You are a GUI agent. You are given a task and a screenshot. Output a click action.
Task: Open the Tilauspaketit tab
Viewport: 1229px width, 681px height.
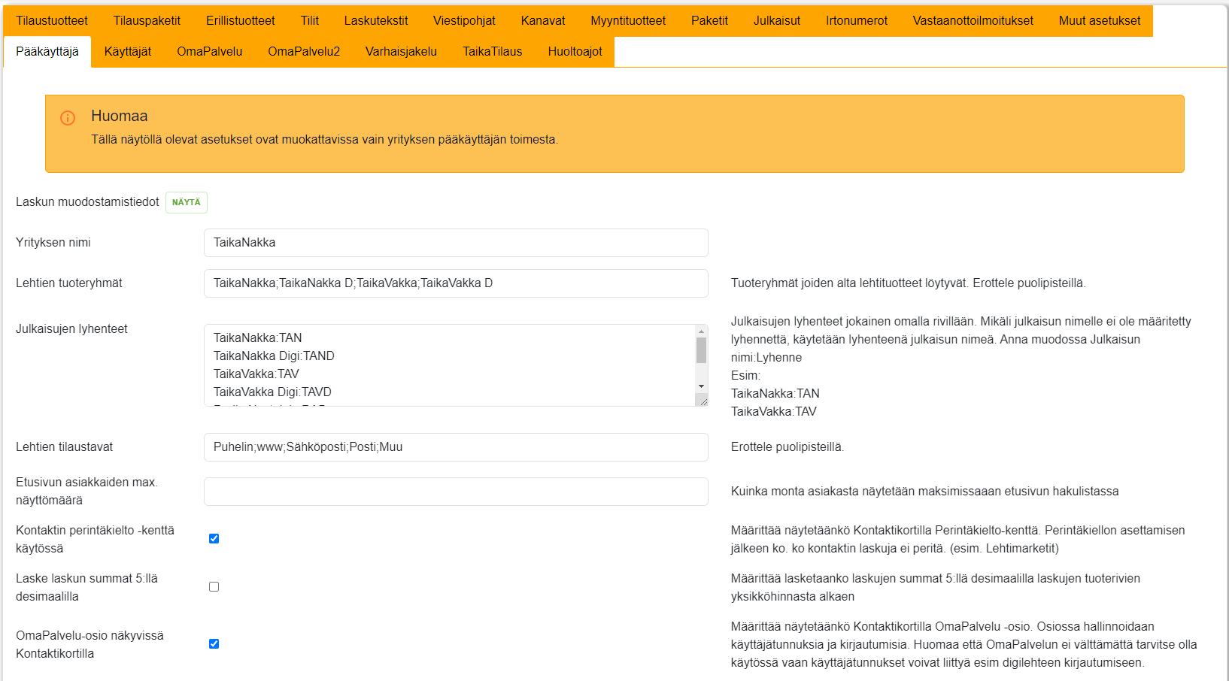[147, 21]
